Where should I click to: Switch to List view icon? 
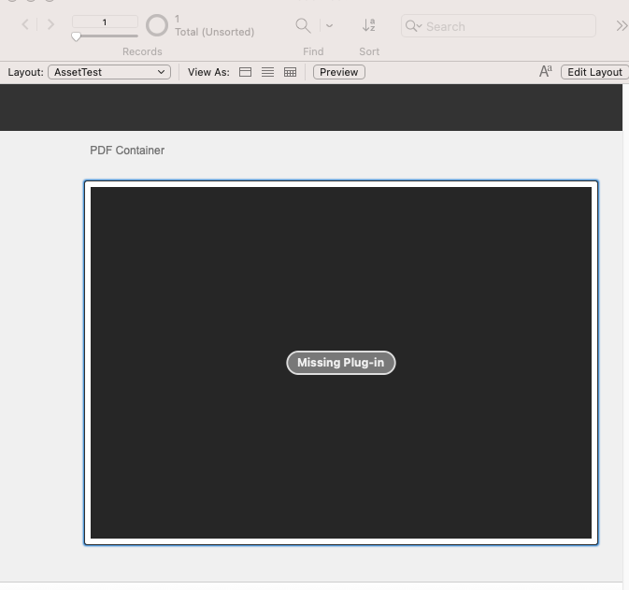click(267, 72)
